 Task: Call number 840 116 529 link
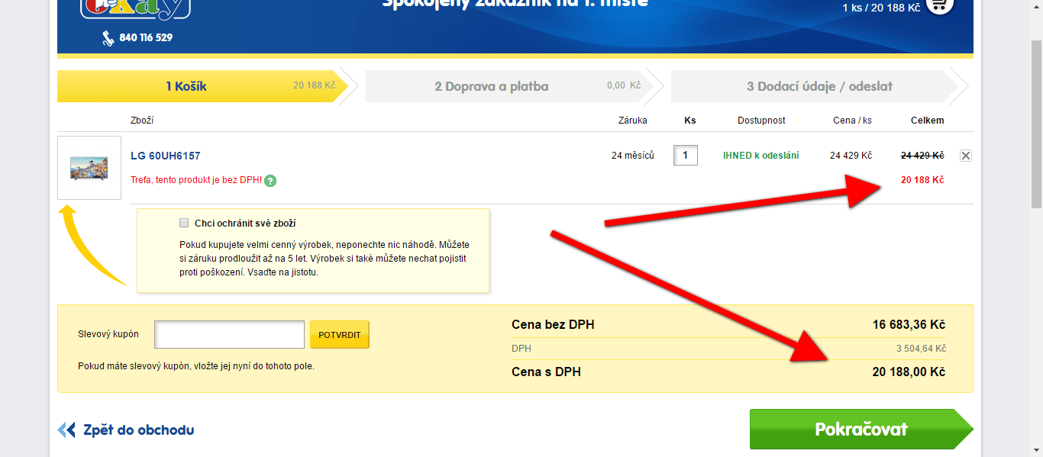click(x=146, y=37)
